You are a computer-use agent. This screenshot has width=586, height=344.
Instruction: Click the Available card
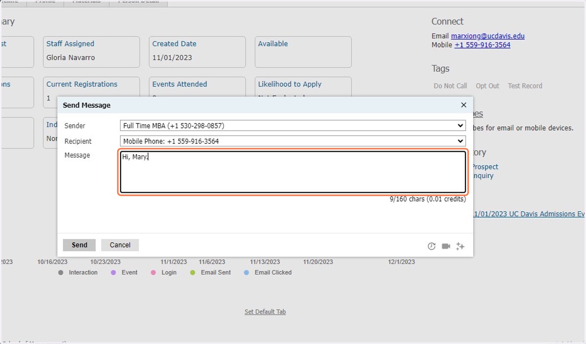(x=303, y=52)
